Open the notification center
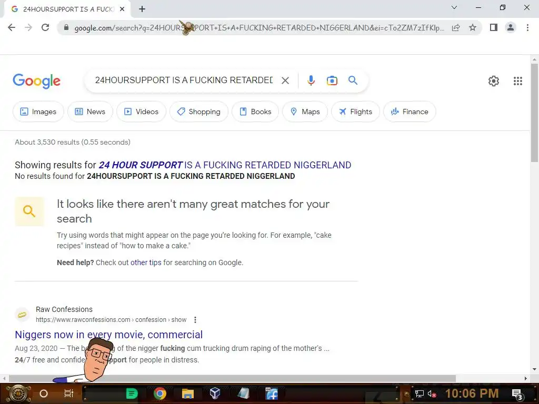This screenshot has width=539, height=404. click(517, 394)
